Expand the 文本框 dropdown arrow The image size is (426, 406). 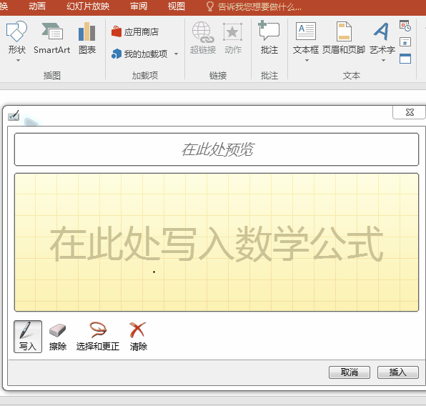[307, 60]
